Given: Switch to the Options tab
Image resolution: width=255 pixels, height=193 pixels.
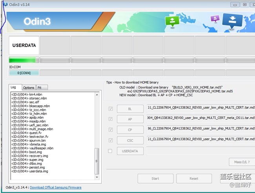Looking at the screenshot, I should click(x=28, y=88).
